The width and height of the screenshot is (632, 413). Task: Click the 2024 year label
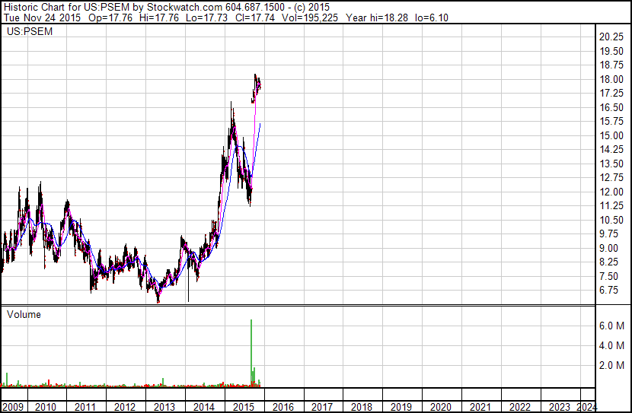point(586,407)
